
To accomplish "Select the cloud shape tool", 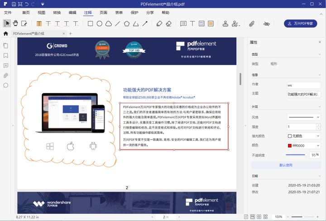I will (109, 24).
